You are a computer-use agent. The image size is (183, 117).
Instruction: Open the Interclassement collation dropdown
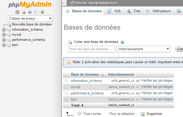(144, 49)
